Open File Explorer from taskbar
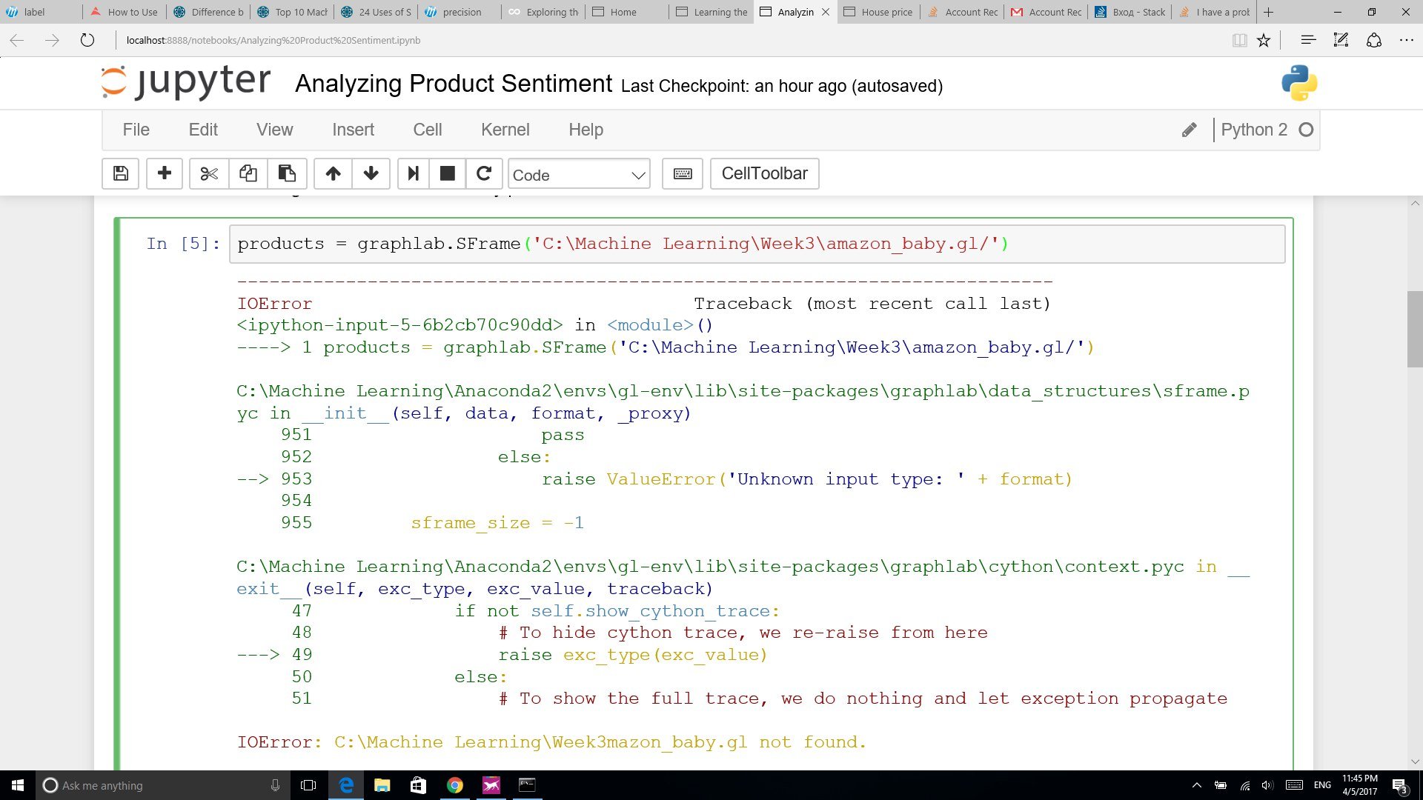Screen dimensions: 1423x800 click(382, 785)
